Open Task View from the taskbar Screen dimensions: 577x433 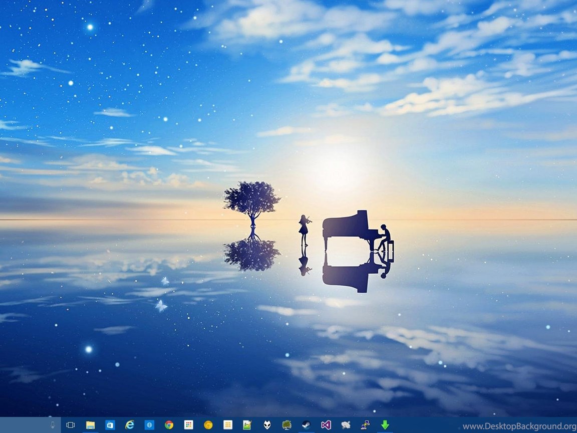pos(71,425)
